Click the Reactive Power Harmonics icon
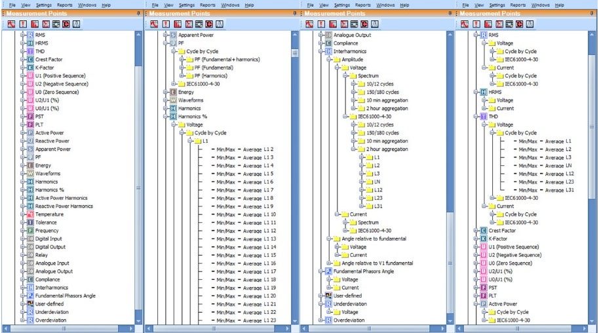 click(30, 206)
